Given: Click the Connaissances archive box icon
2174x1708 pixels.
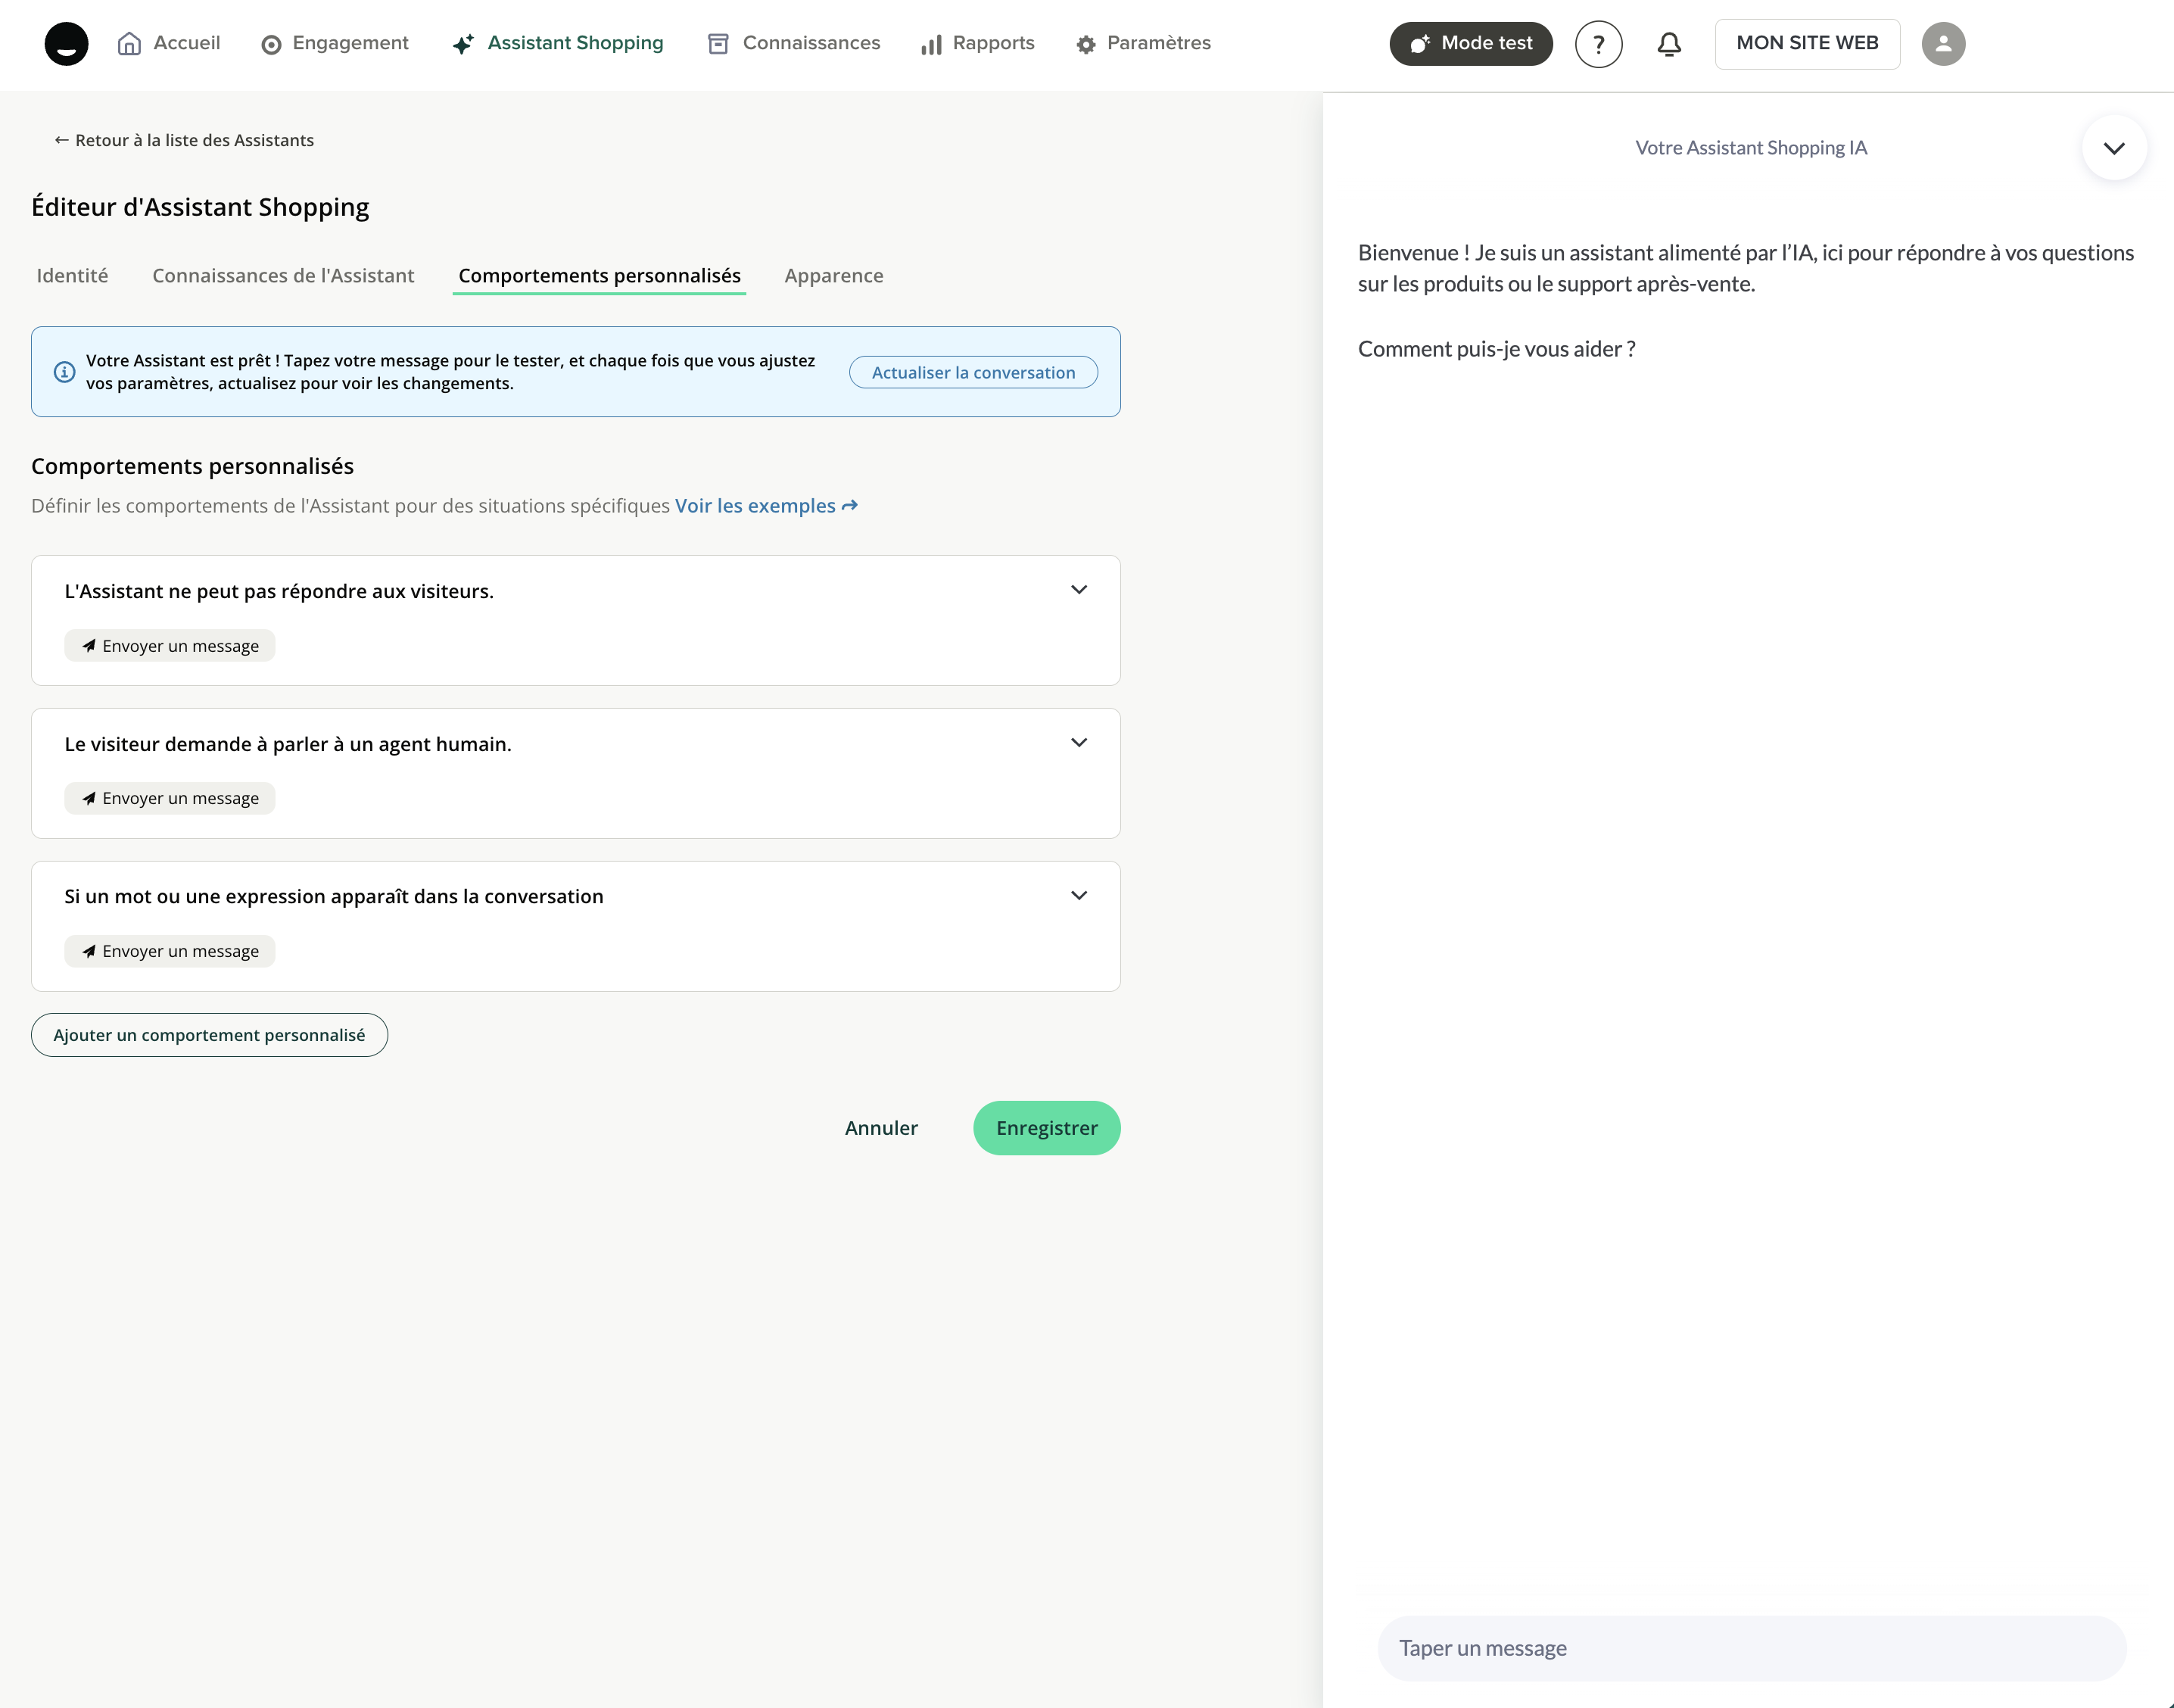Looking at the screenshot, I should (718, 44).
